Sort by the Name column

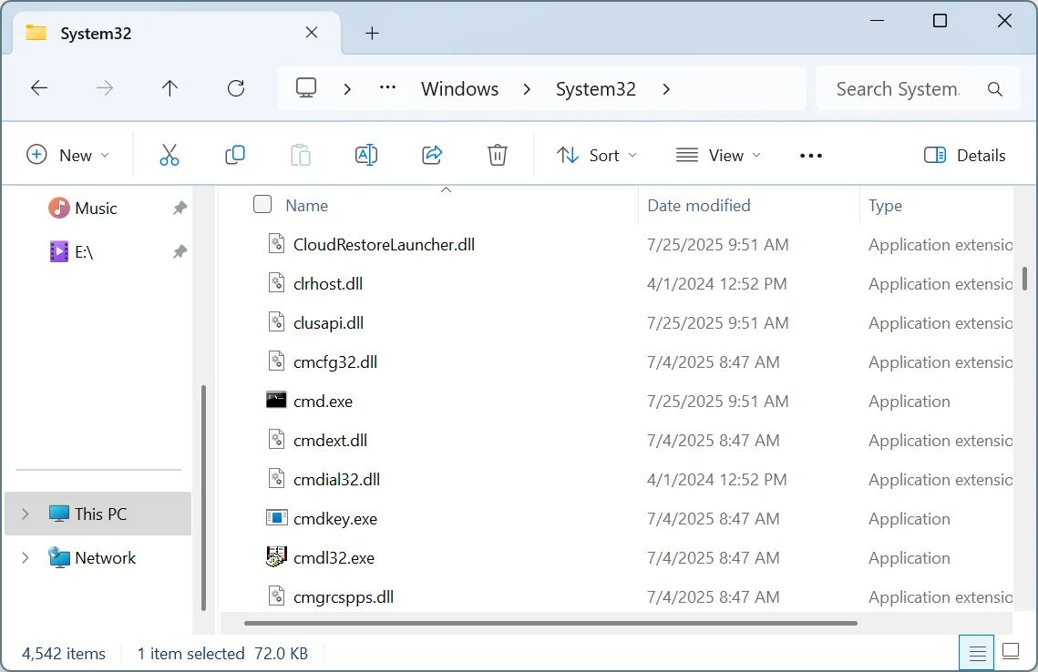tap(306, 206)
